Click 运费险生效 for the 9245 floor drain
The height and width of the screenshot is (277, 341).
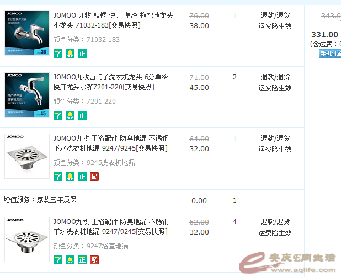(275, 150)
